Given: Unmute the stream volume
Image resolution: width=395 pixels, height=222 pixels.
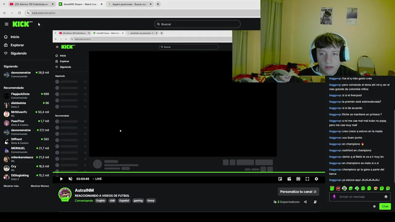Looking at the screenshot, I should click(70, 179).
